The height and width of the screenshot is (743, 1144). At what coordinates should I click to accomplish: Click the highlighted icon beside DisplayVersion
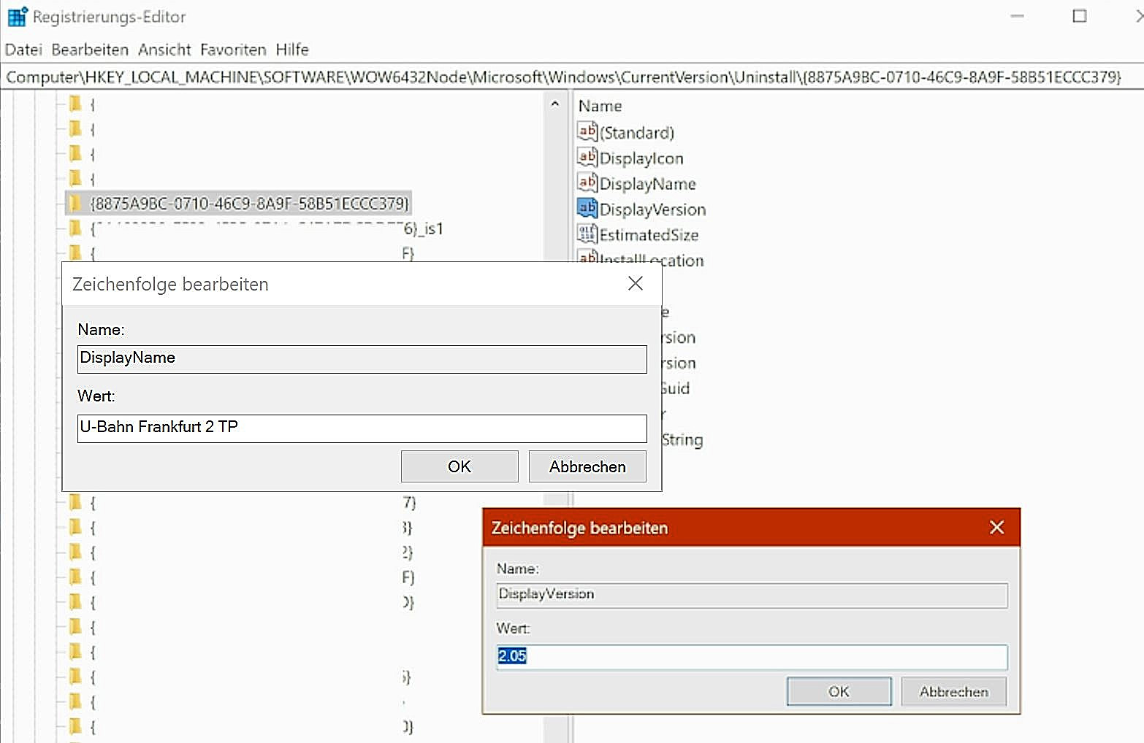[587, 208]
